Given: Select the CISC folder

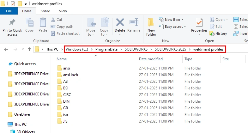Looking at the screenshot, I should click(x=67, y=95).
